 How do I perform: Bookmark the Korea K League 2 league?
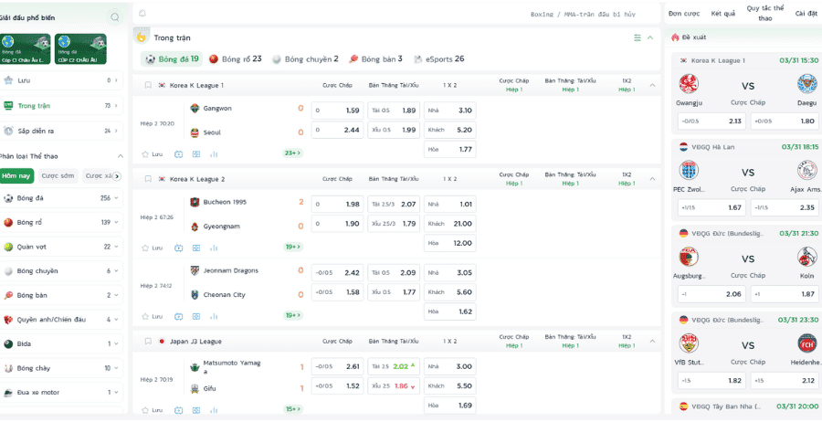point(148,179)
